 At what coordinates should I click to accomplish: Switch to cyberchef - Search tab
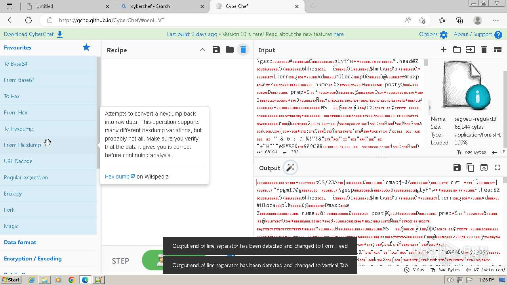pos(162,6)
